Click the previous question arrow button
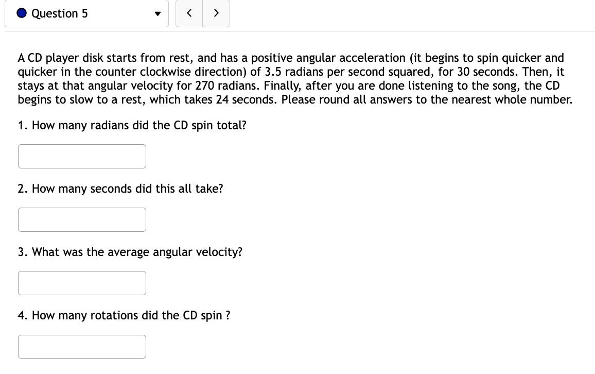595x374 pixels. [189, 13]
